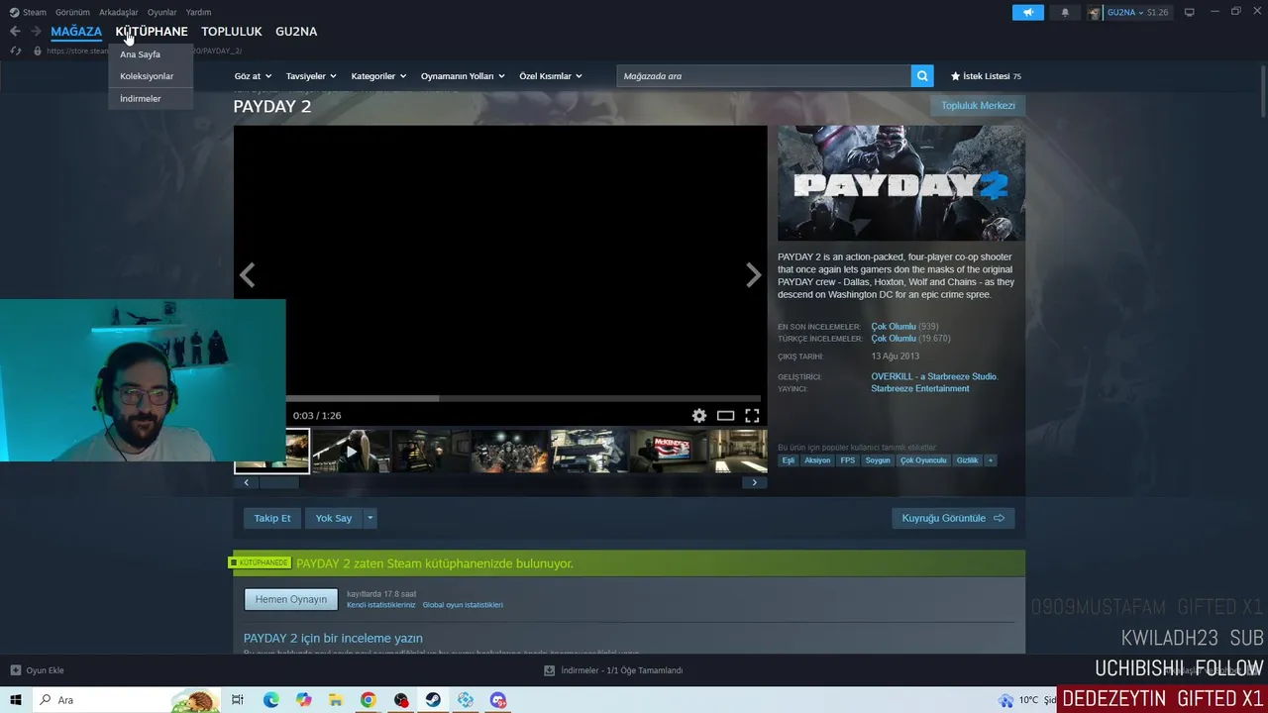Open Kendi istatistikleriniz link

[x=381, y=605]
